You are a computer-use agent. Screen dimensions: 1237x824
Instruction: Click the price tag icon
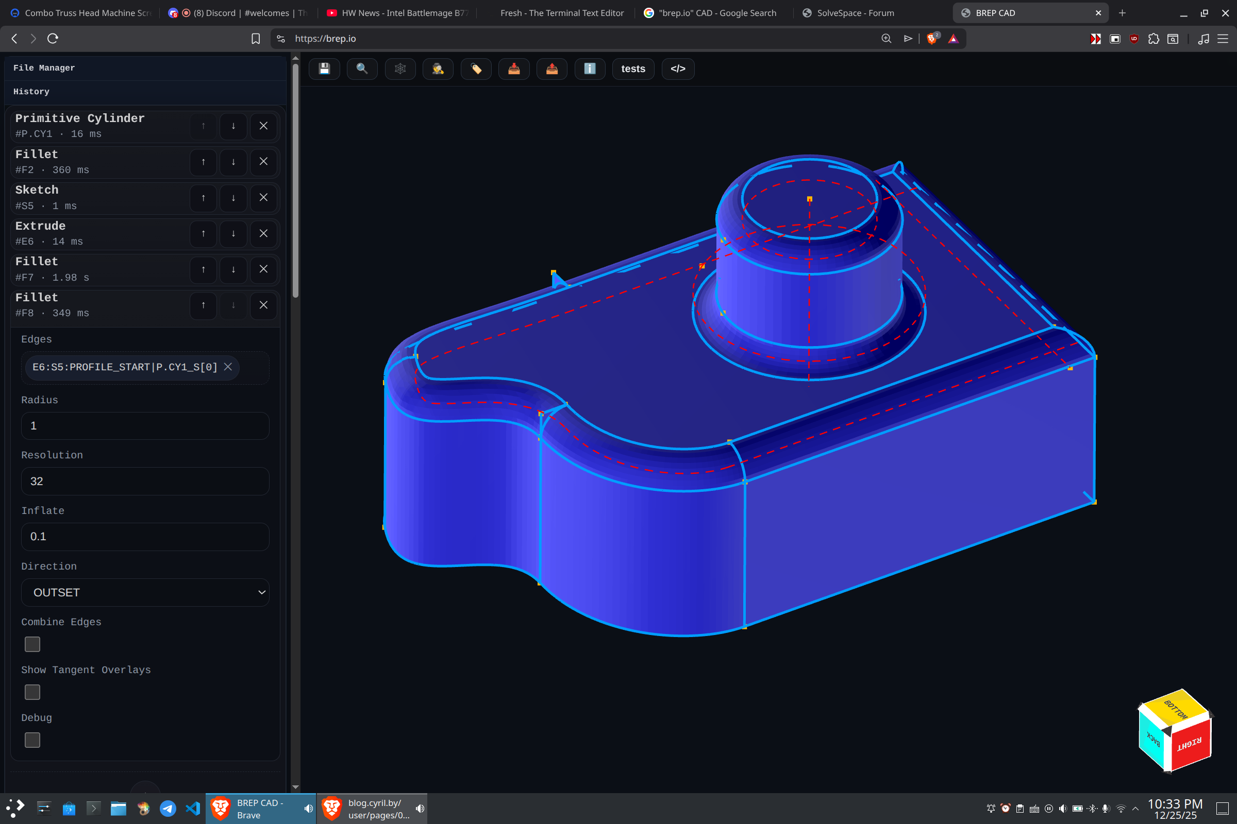[x=476, y=69]
